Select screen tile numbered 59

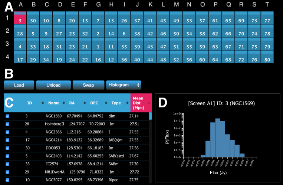pyautogui.click(x=202, y=44)
